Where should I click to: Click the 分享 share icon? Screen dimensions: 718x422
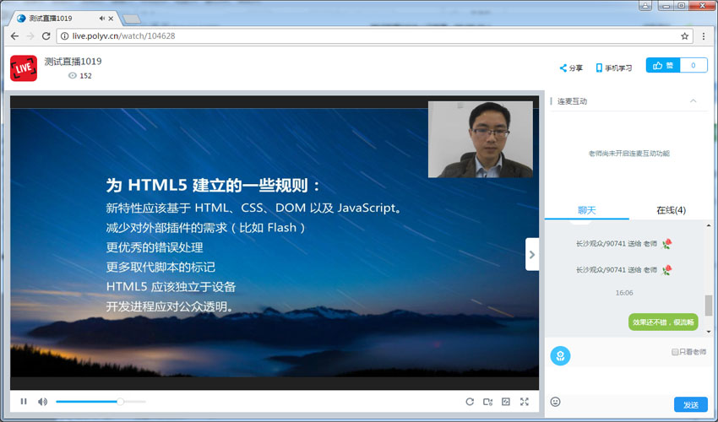(571, 68)
